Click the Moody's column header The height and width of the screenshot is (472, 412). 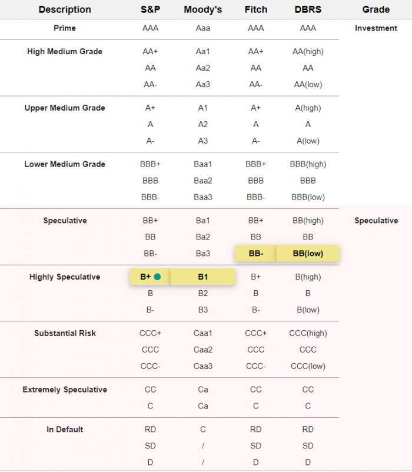pyautogui.click(x=203, y=9)
